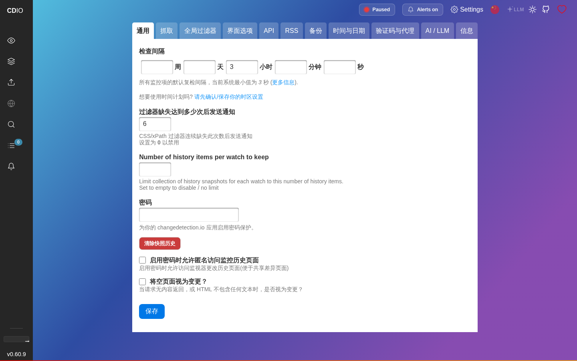577x361 pixels.
Task: Click the LLM sparkle indicator
Action: click(515, 9)
